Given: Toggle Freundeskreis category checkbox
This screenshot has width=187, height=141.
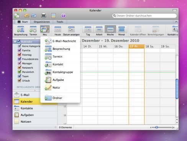Looking at the screenshot, I should 20,59.
